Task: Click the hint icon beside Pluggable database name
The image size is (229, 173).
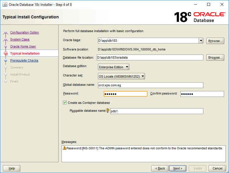Action: coord(108,111)
